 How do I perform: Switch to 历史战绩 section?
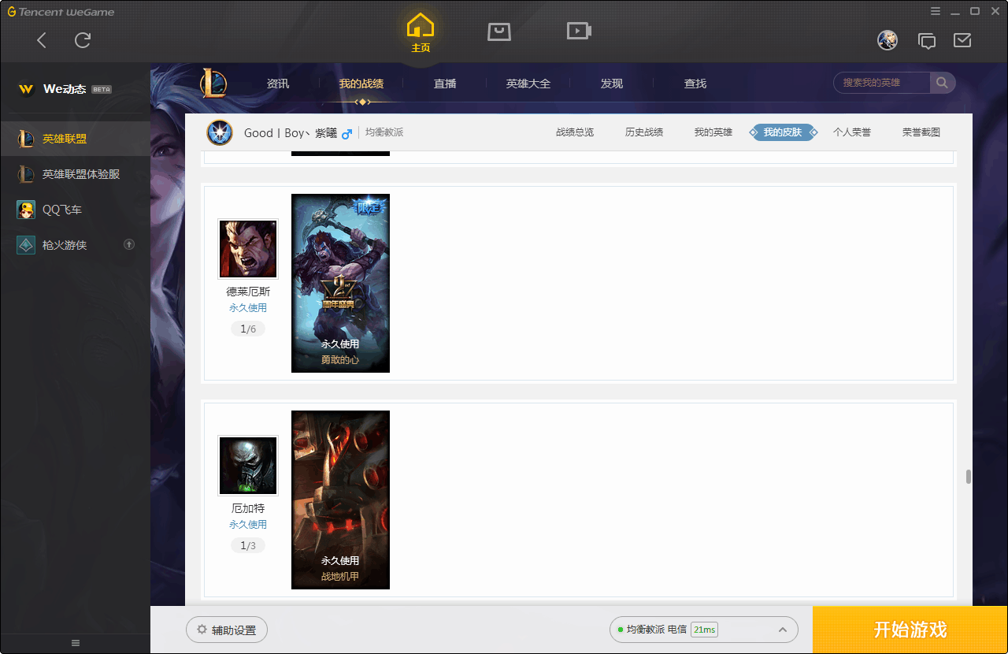[x=644, y=132]
